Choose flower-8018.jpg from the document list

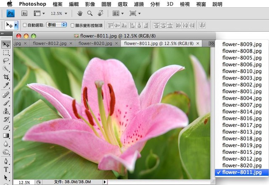coord(242,139)
